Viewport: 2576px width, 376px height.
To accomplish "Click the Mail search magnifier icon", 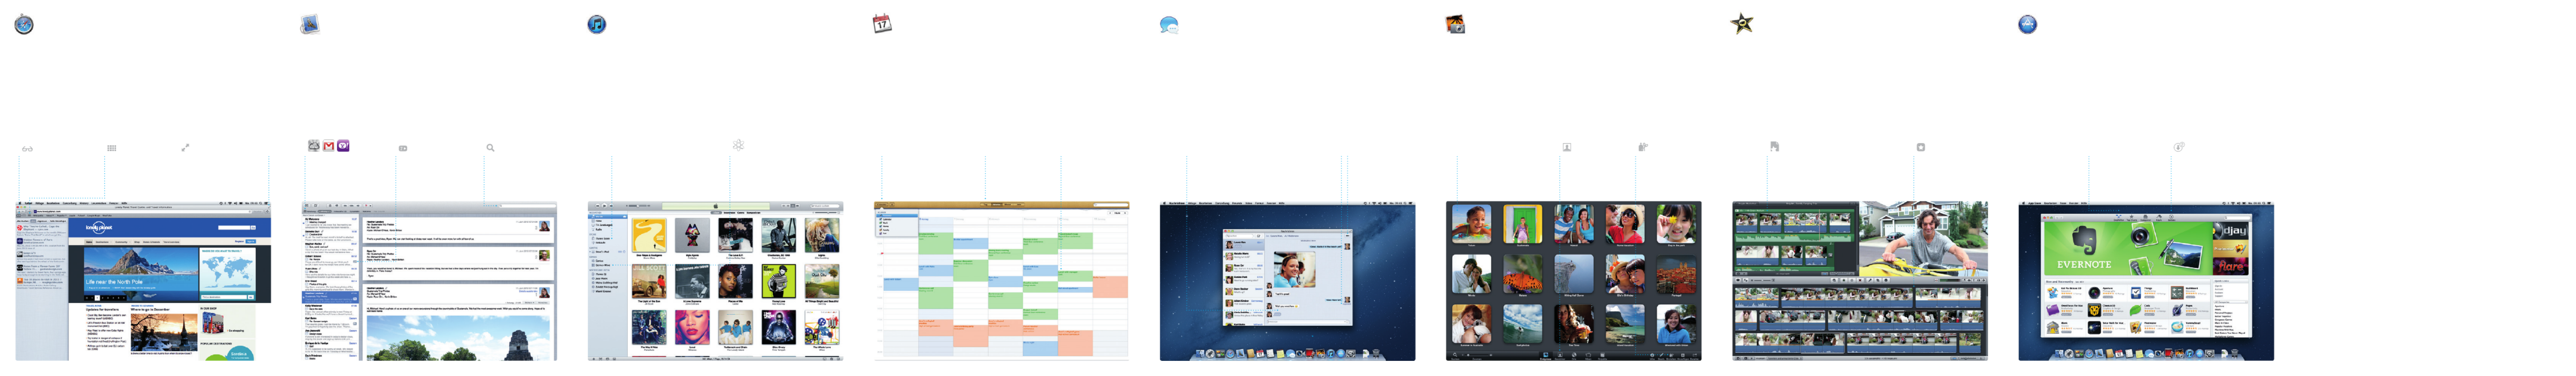I will (x=490, y=148).
